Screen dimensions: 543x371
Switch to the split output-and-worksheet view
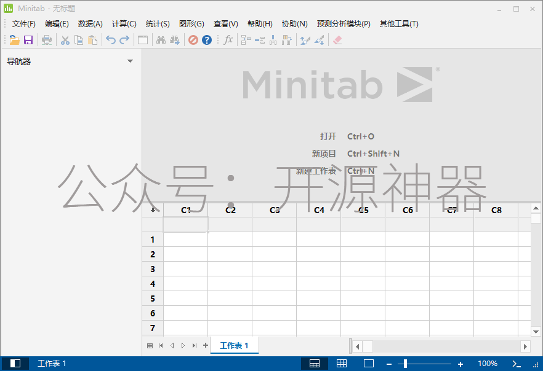tap(315, 364)
